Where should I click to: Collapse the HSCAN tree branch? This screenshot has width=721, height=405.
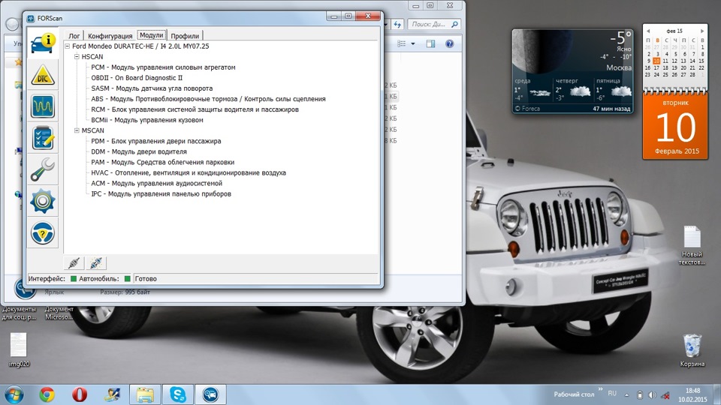77,56
